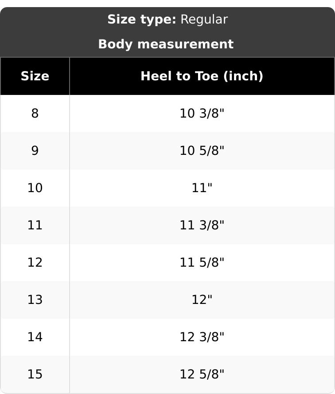The width and height of the screenshot is (335, 394).
Task: Select size 8 cell
Action: [35, 113]
